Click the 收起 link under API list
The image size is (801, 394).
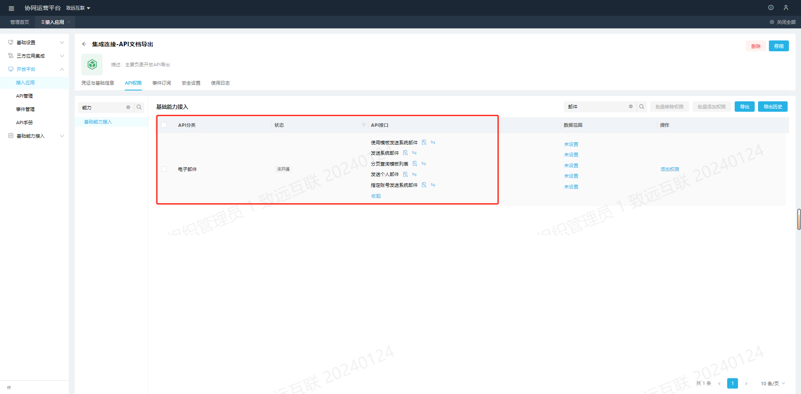coord(376,196)
